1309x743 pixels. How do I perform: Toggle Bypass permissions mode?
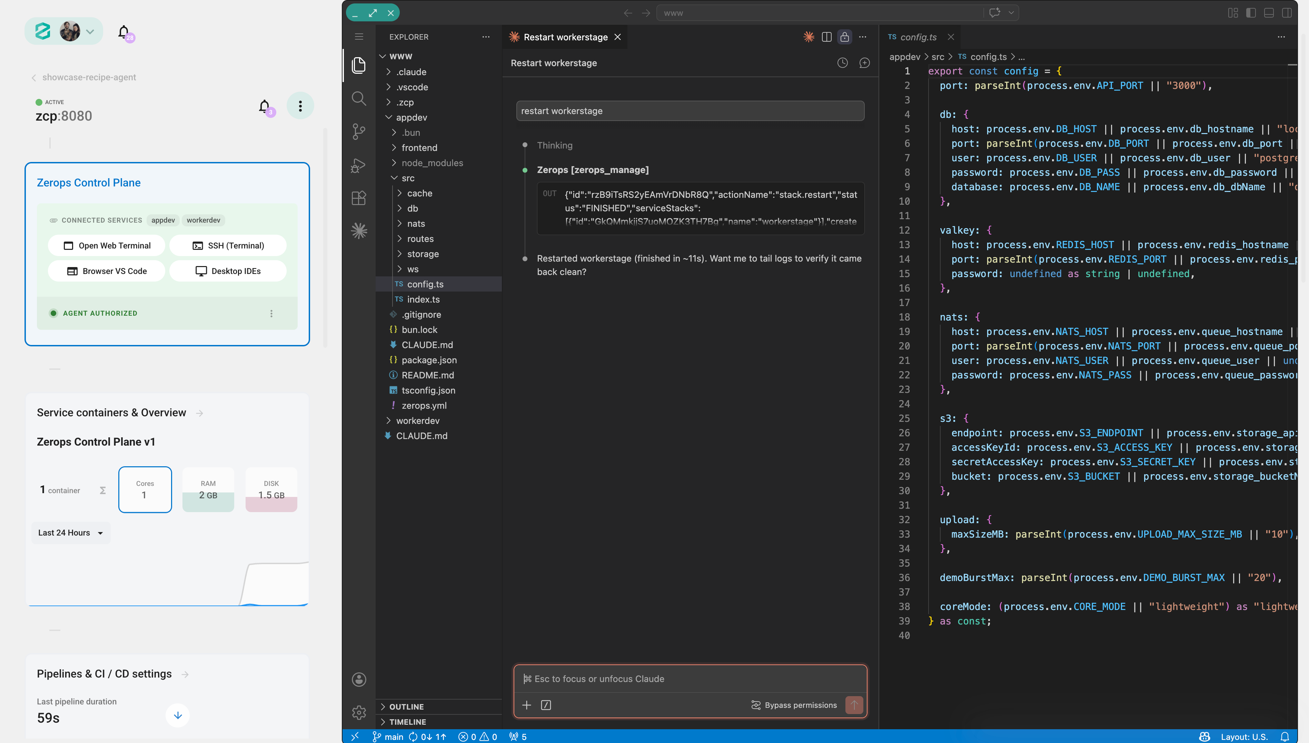(x=794, y=705)
